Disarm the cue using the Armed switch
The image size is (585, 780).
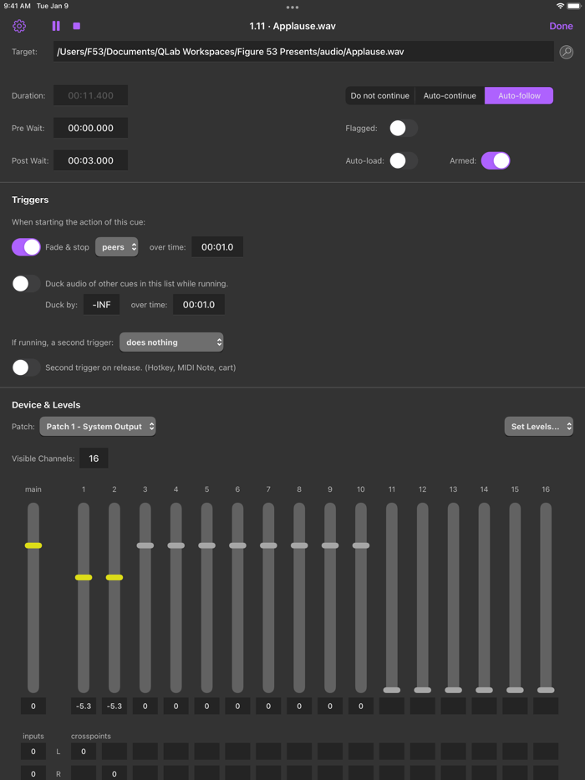(496, 160)
